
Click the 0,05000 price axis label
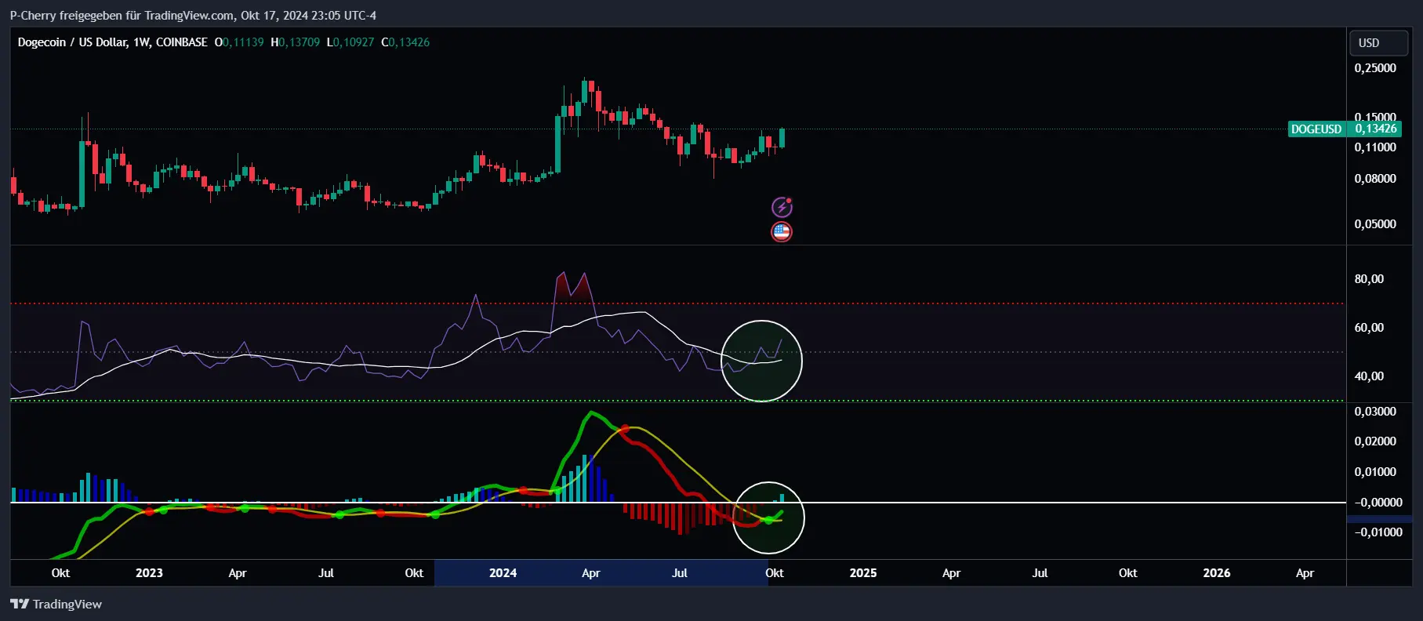coord(1375,224)
